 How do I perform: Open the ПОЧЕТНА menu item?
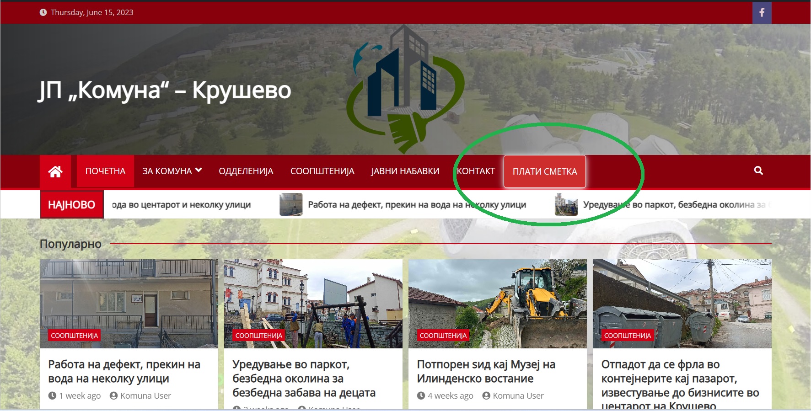[x=105, y=171]
